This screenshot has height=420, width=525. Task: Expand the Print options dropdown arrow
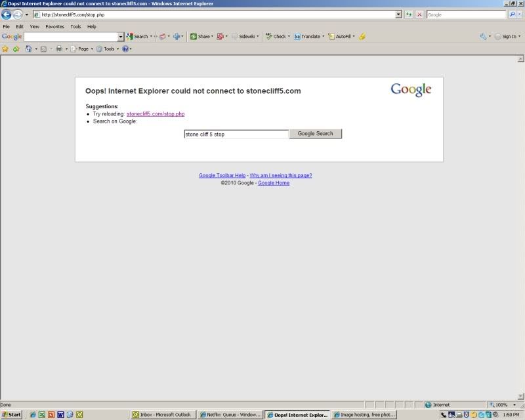coord(66,49)
